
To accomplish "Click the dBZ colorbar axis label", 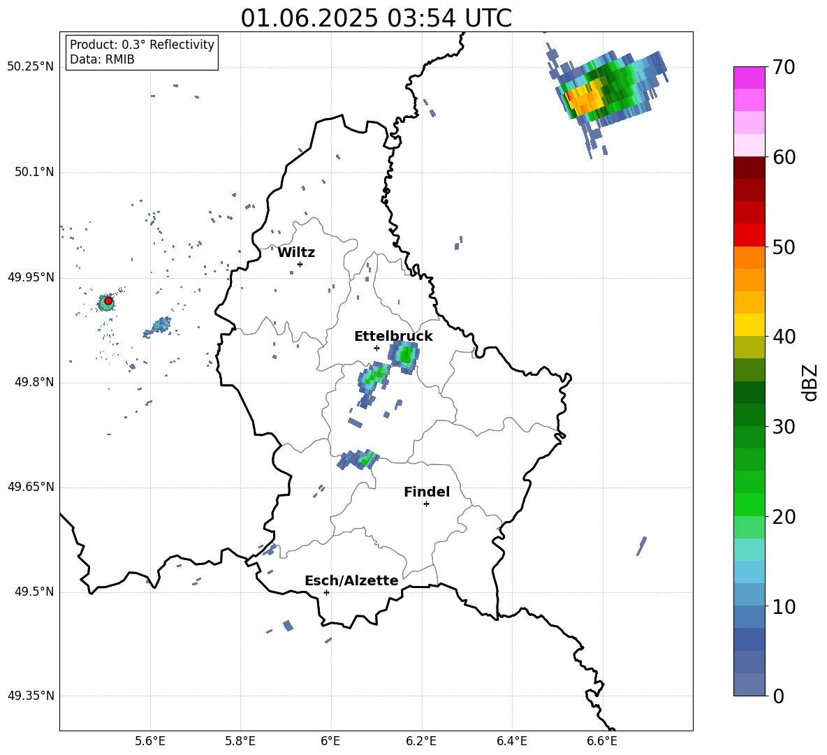I will [x=811, y=382].
